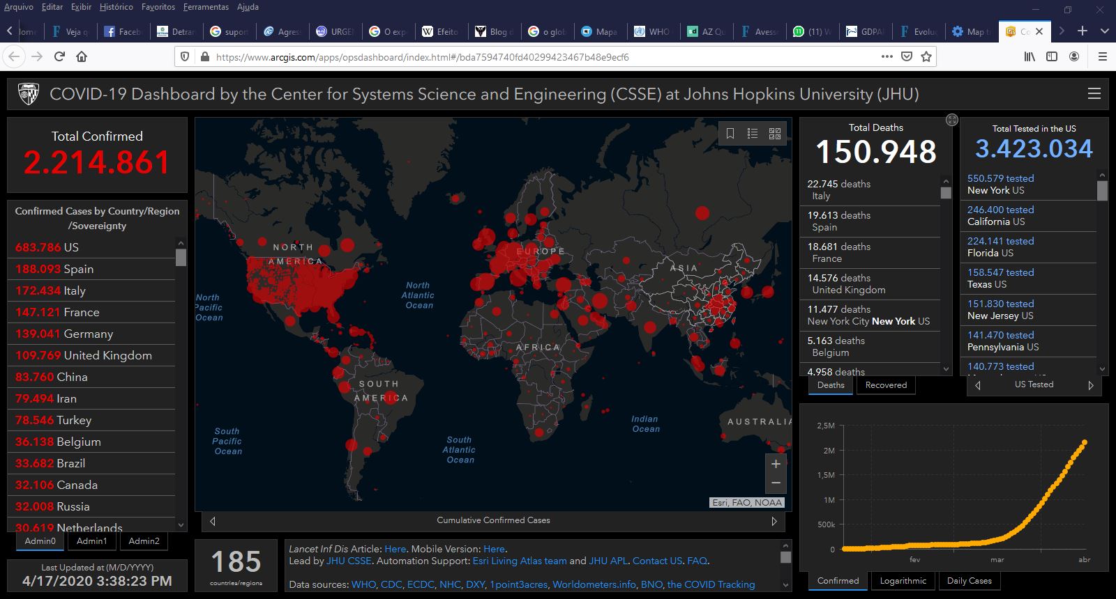Image resolution: width=1116 pixels, height=599 pixels.
Task: Show the Confirmed chart tab
Action: coord(838,581)
